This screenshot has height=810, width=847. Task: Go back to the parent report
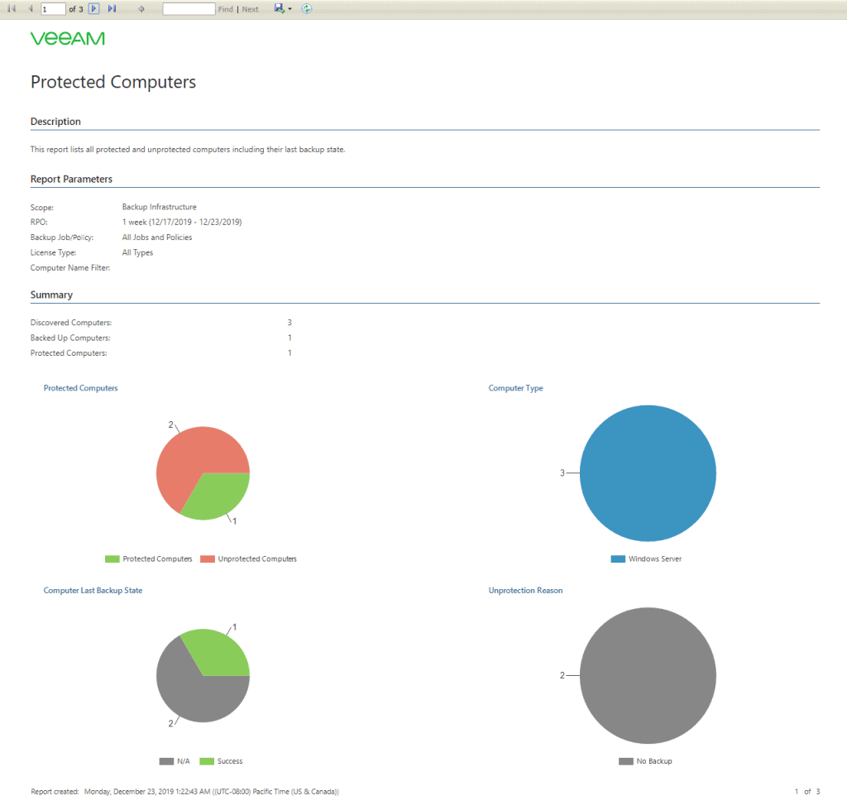coord(141,8)
